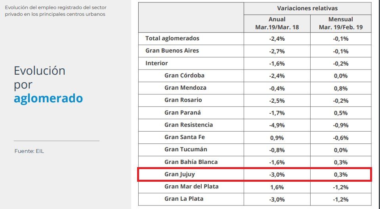Click Gran Santa Fe's annual value 0,9%

pos(277,137)
